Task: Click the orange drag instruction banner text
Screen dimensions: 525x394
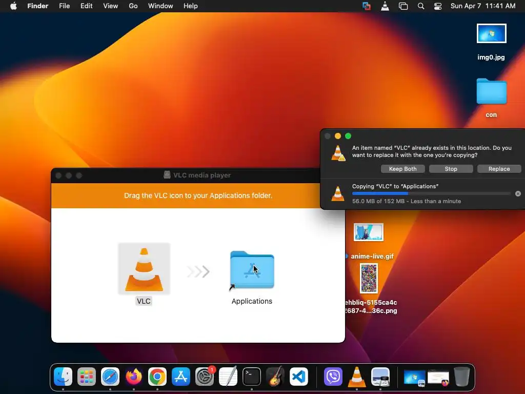Action: coord(198,195)
